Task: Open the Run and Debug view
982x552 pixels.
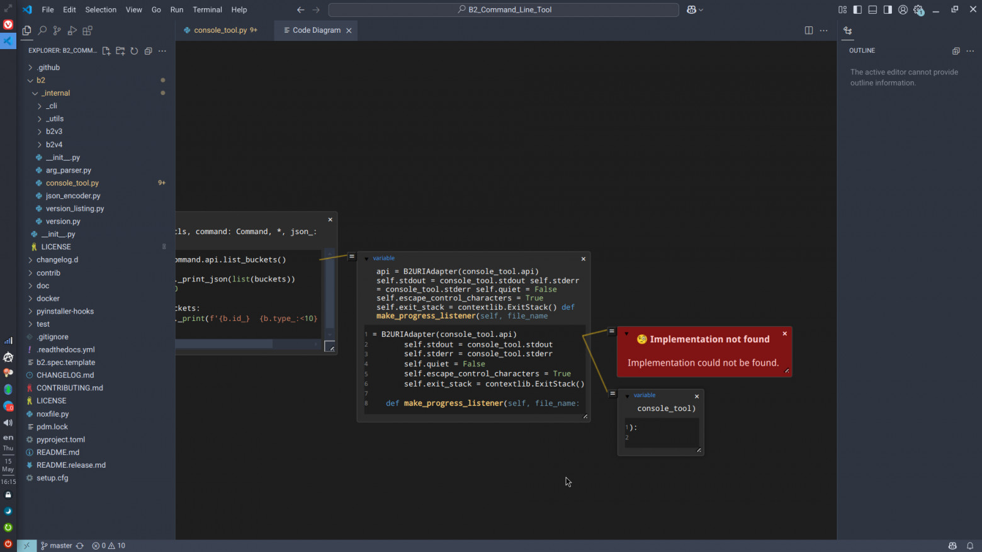Action: [x=72, y=30]
